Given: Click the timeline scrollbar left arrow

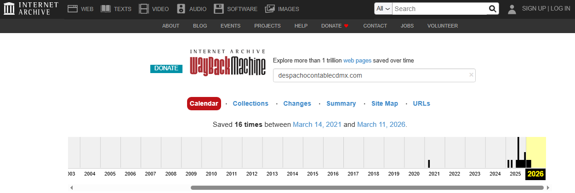Looking at the screenshot, I should point(71,187).
